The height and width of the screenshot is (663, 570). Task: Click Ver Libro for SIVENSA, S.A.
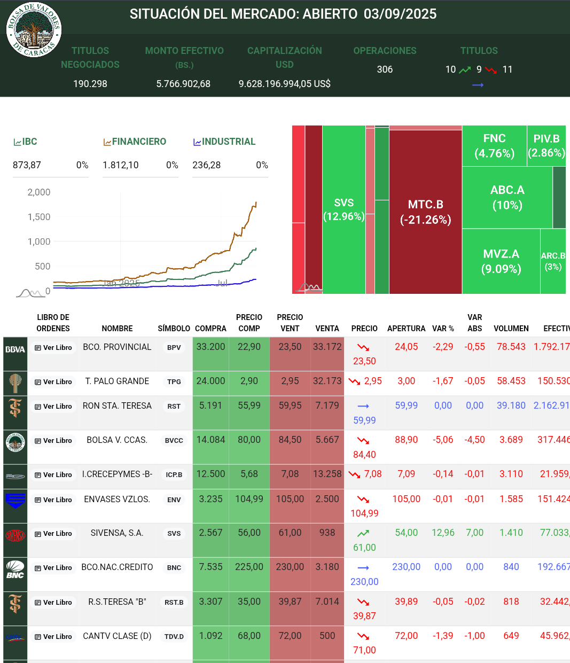53,534
